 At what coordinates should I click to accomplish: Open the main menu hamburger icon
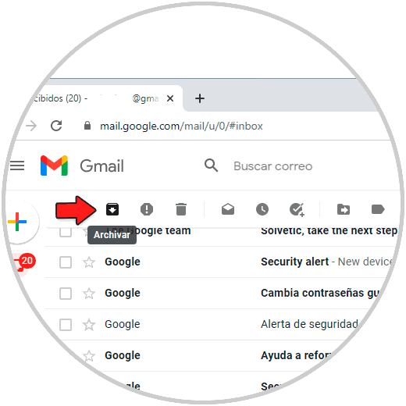(x=17, y=166)
